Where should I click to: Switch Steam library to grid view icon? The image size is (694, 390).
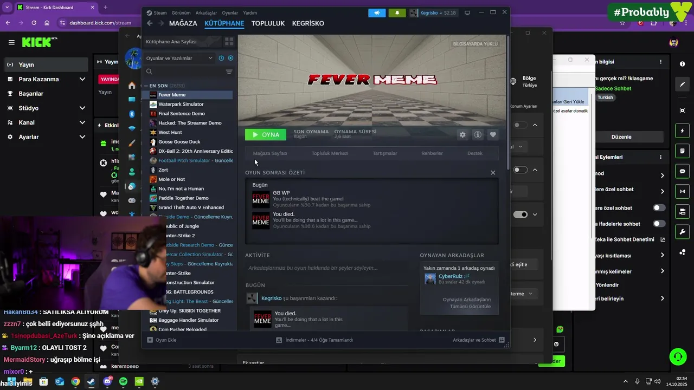coord(229,41)
